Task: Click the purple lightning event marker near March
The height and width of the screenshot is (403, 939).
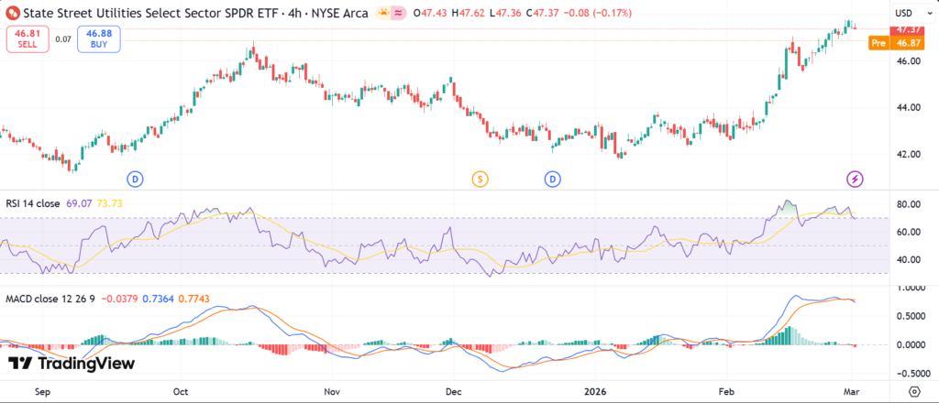Action: point(855,179)
